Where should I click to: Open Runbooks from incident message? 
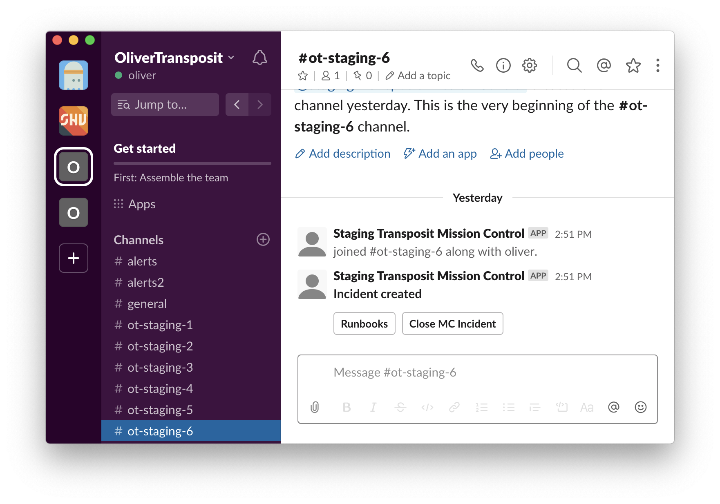pyautogui.click(x=364, y=323)
